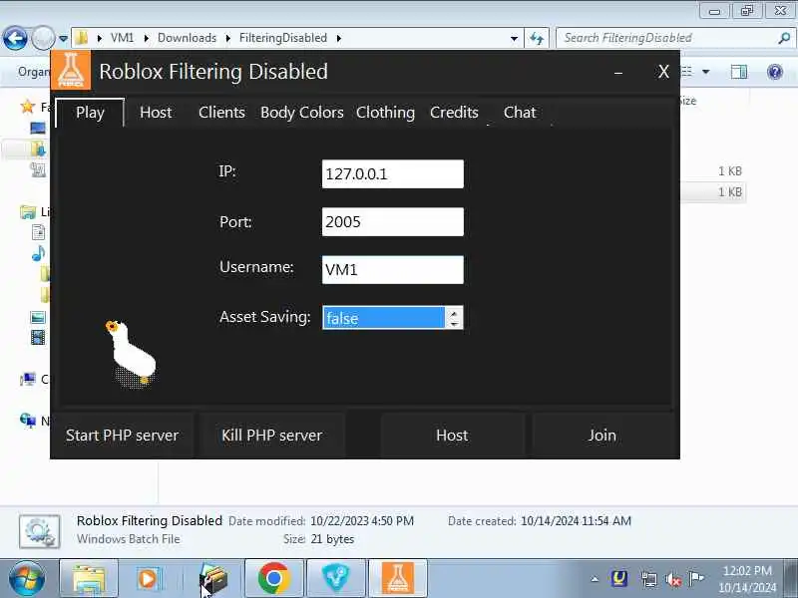
Task: Click the Organize menu in Explorer
Action: [x=34, y=72]
